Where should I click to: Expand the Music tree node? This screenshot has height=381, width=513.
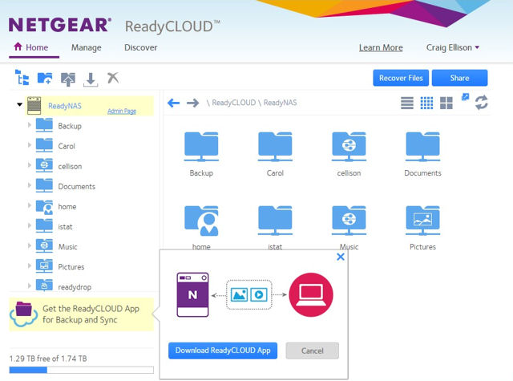(x=29, y=245)
